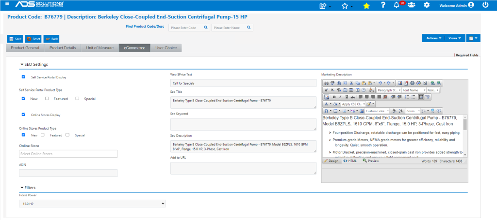497x220 pixels.
Task: Click Undo arrow in editor toolbar
Action: point(380,83)
